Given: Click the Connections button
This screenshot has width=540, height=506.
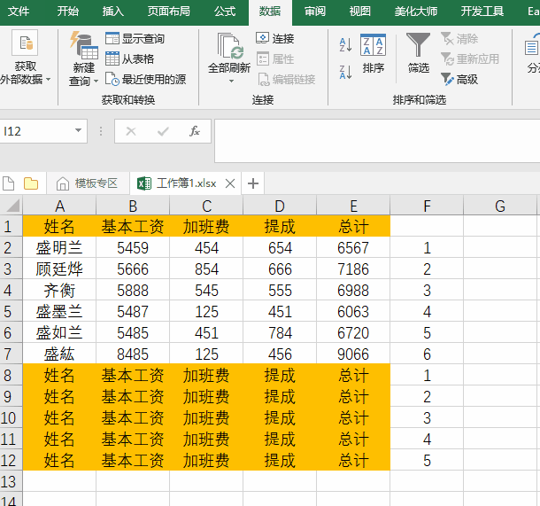Looking at the screenshot, I should tap(275, 39).
